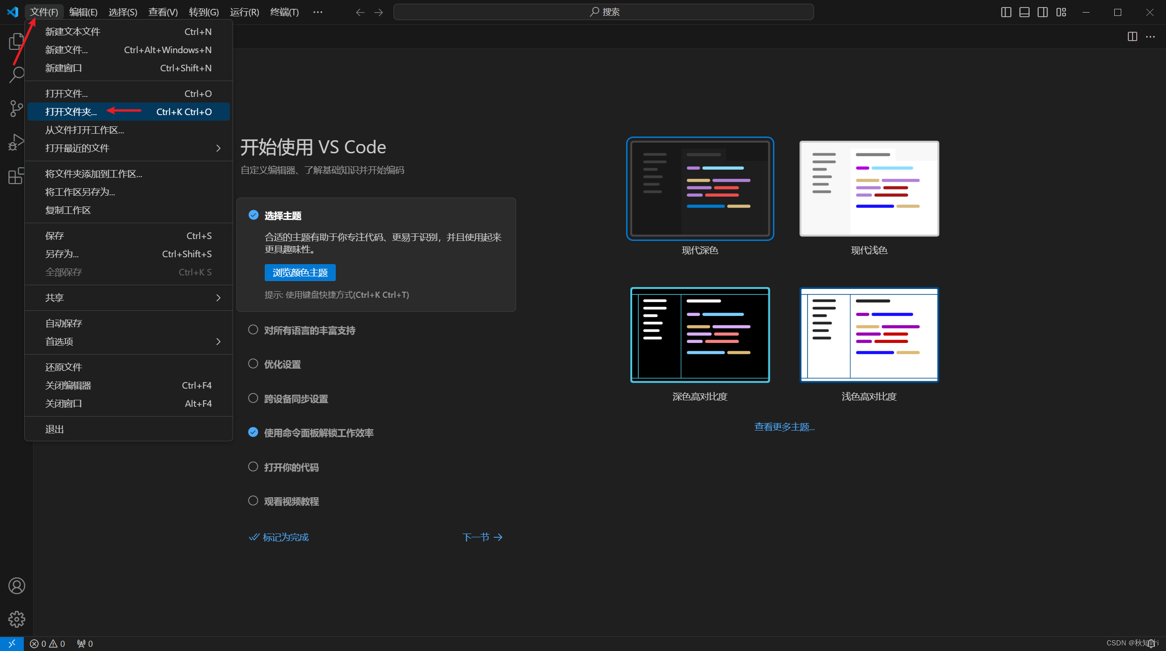Go to 下一节 link
The image size is (1166, 651).
482,537
